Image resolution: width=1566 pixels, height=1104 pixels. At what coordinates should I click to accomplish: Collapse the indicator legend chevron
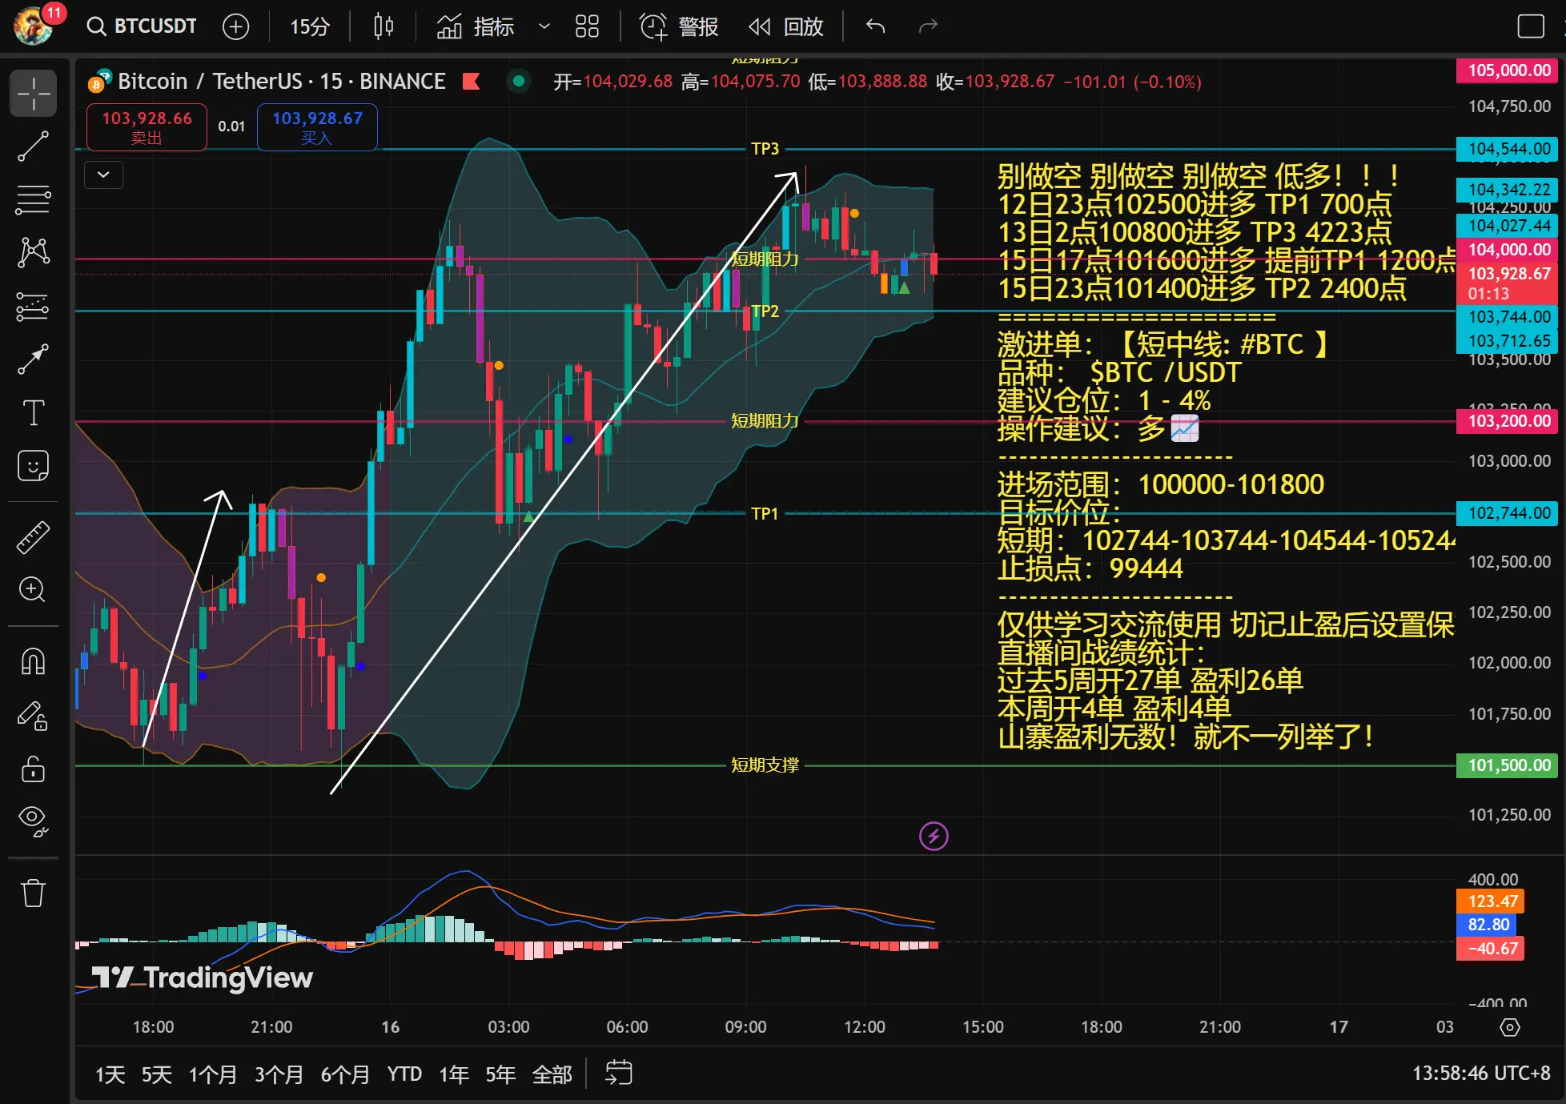tap(103, 174)
